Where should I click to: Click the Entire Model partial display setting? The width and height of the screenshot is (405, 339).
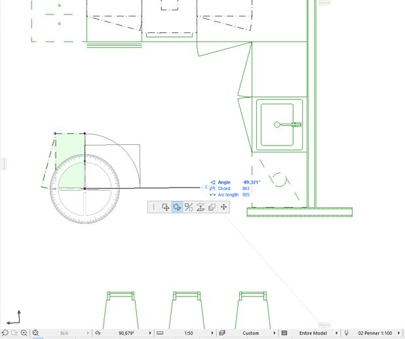coord(313,333)
